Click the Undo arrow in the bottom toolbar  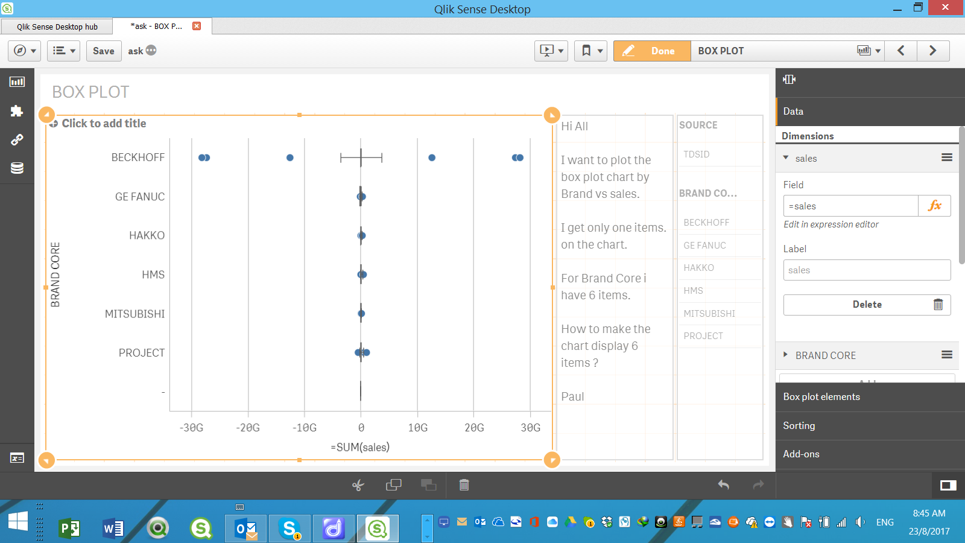tap(723, 484)
